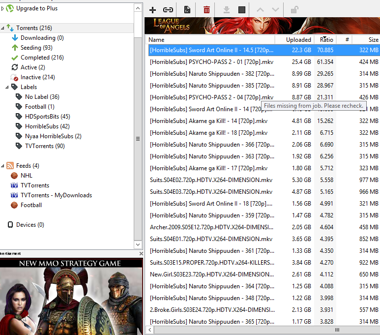Sort list by the # column header
380x335 pixels.
click(344, 40)
